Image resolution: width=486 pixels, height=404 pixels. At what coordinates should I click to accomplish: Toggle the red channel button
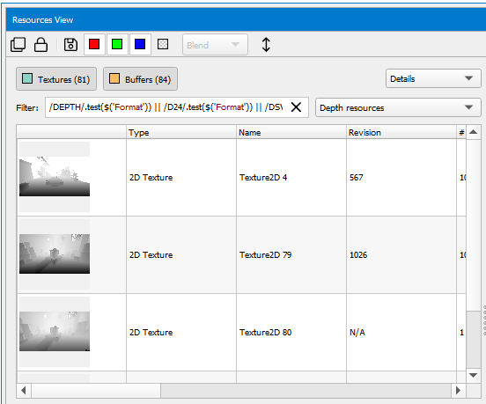click(x=94, y=44)
